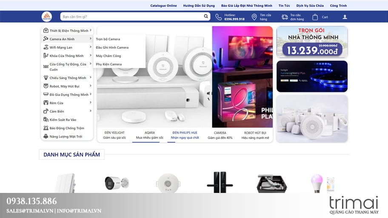
Task: Select the black smart door lock category
Action: coord(220,182)
